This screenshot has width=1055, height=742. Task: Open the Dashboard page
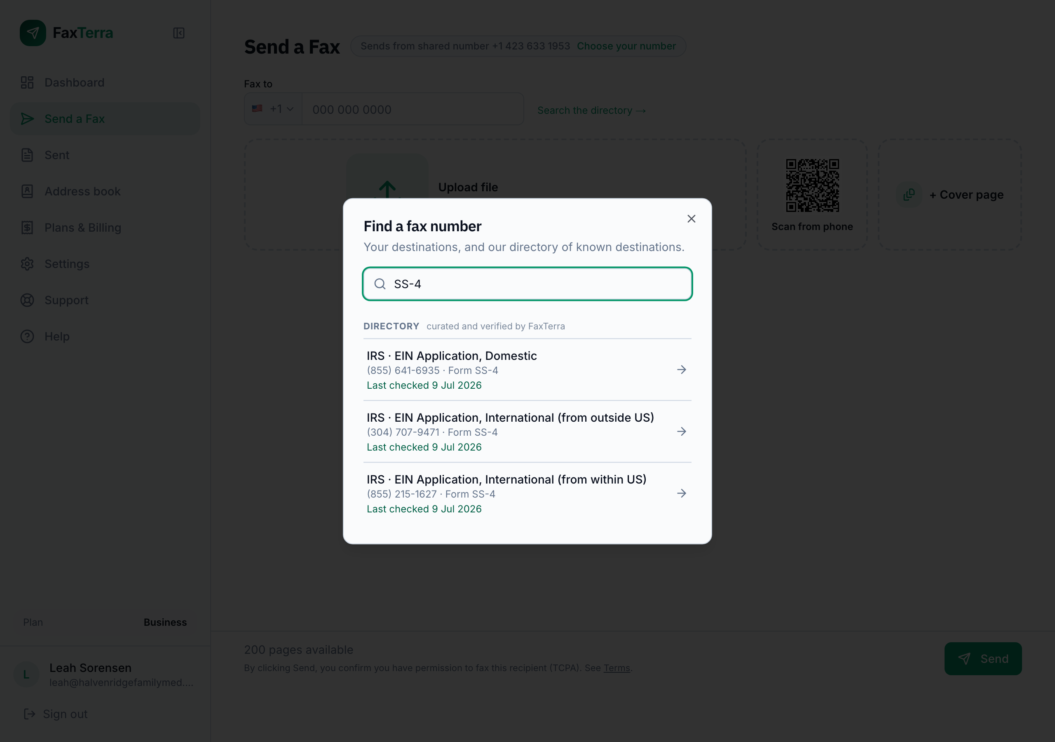coord(105,82)
